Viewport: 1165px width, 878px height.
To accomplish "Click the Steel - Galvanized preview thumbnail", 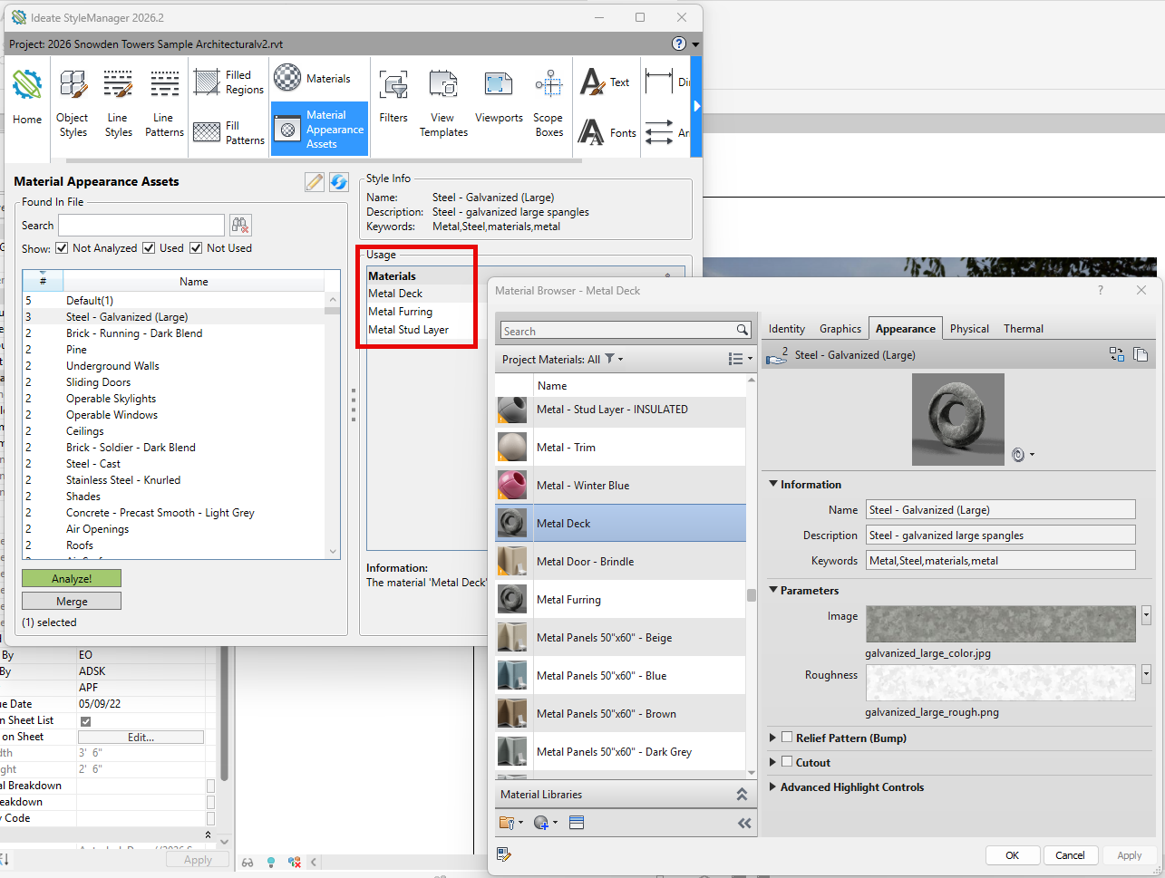I will pyautogui.click(x=958, y=420).
